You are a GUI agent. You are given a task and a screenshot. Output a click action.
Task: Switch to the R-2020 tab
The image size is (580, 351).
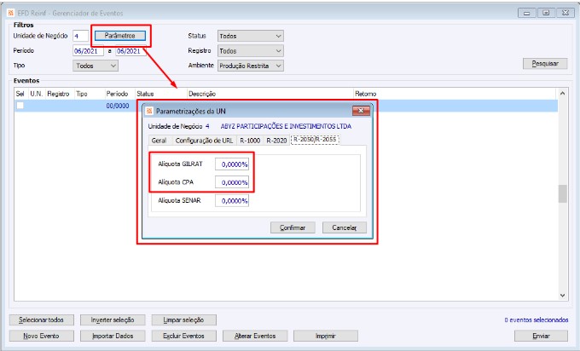coord(276,141)
